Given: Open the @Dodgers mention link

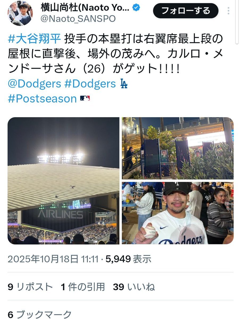Looking at the screenshot, I should click(x=34, y=84).
